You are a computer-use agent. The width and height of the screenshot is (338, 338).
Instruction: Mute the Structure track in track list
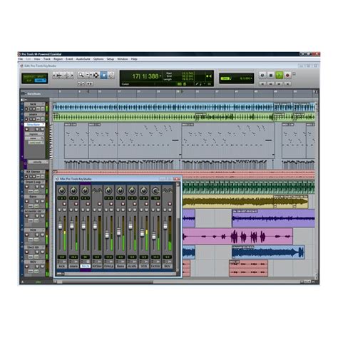click(42, 129)
